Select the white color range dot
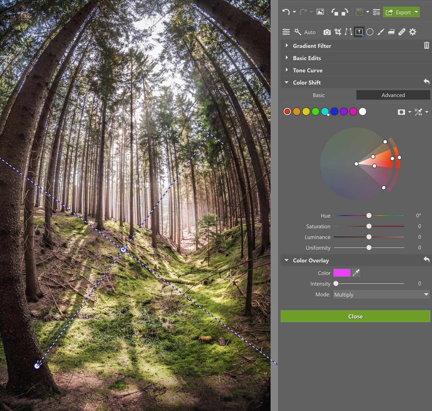The image size is (432, 411). click(363, 112)
